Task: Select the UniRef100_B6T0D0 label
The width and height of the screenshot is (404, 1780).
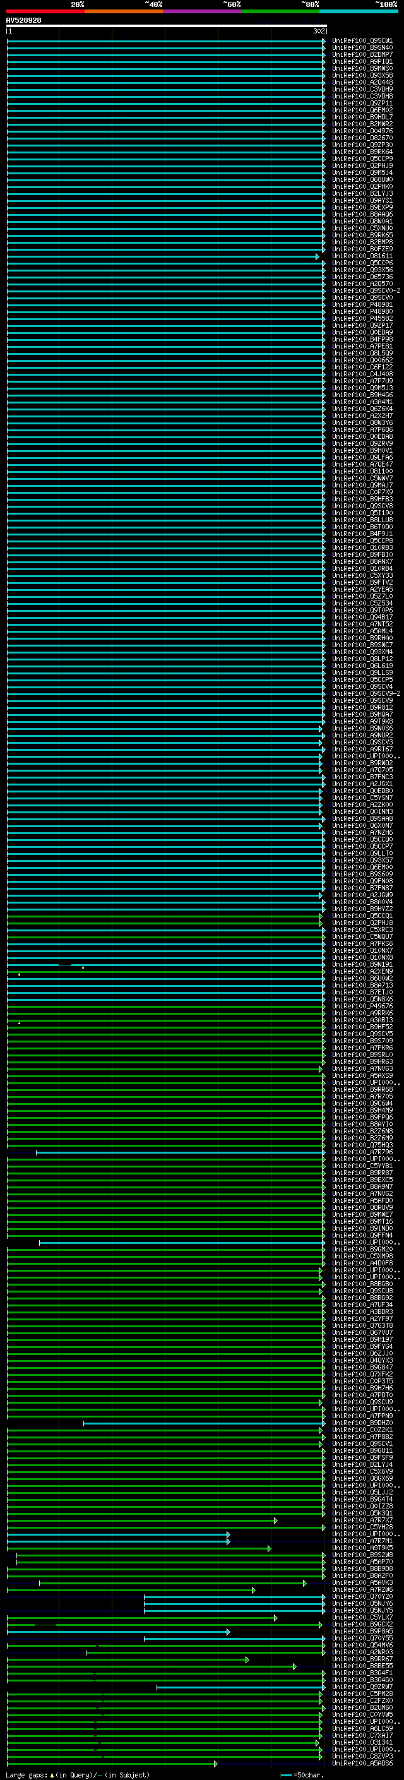Action: (362, 527)
